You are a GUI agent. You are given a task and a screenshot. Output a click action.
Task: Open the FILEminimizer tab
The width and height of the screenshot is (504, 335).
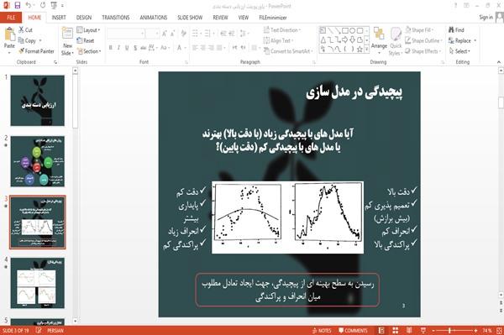(273, 18)
